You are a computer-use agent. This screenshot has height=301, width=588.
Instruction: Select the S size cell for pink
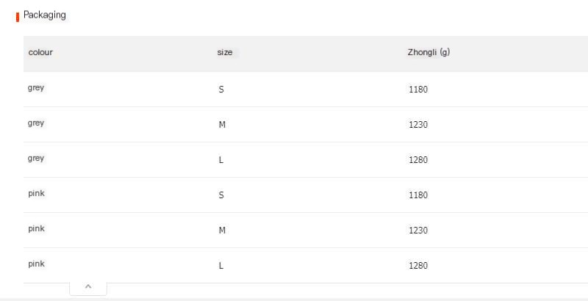[x=221, y=195]
